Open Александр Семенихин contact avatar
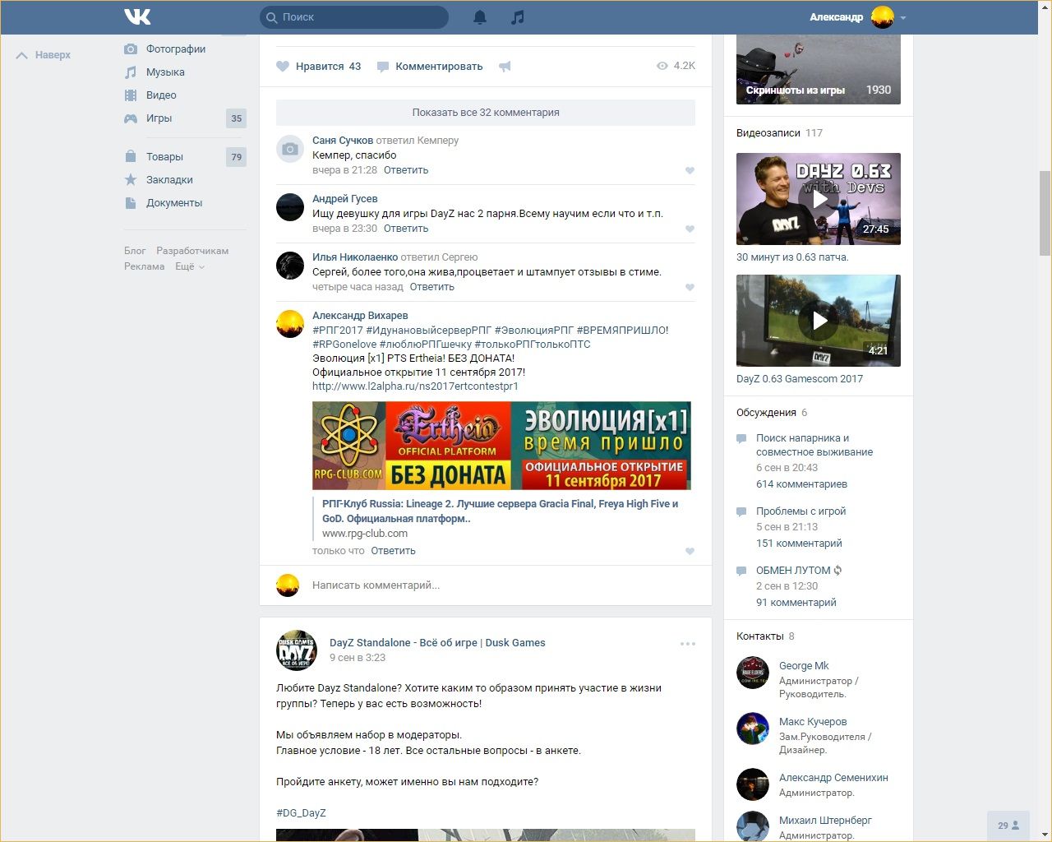 (x=752, y=784)
